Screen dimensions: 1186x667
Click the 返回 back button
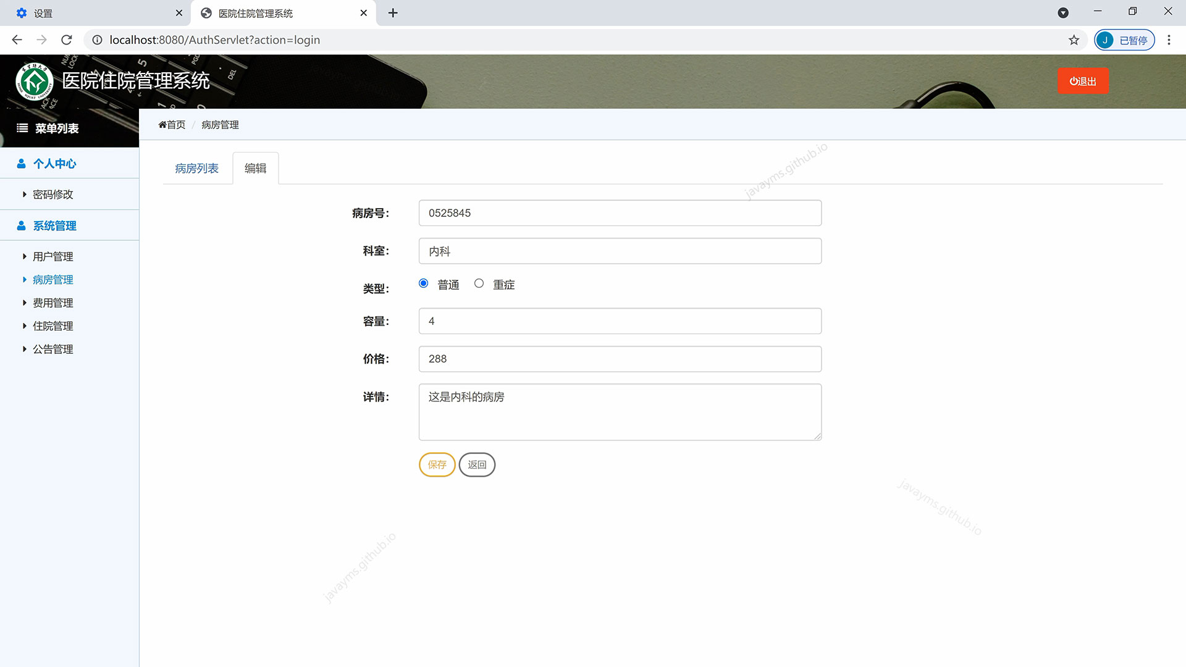(x=477, y=464)
